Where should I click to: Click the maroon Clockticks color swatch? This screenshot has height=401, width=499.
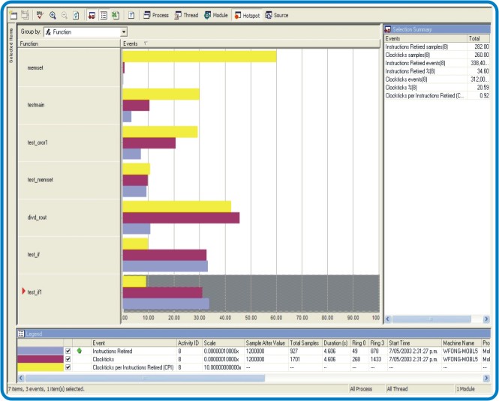41,359
